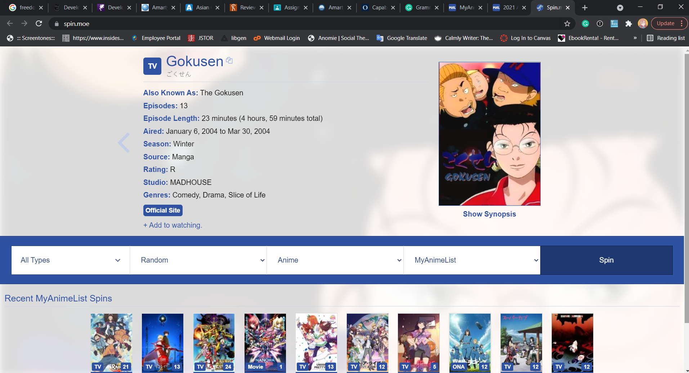Click the site lock icon
The image size is (689, 373).
click(57, 24)
